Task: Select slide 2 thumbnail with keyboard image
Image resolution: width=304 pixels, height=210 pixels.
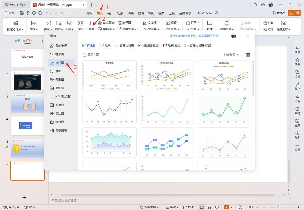Action: pyautogui.click(x=27, y=81)
